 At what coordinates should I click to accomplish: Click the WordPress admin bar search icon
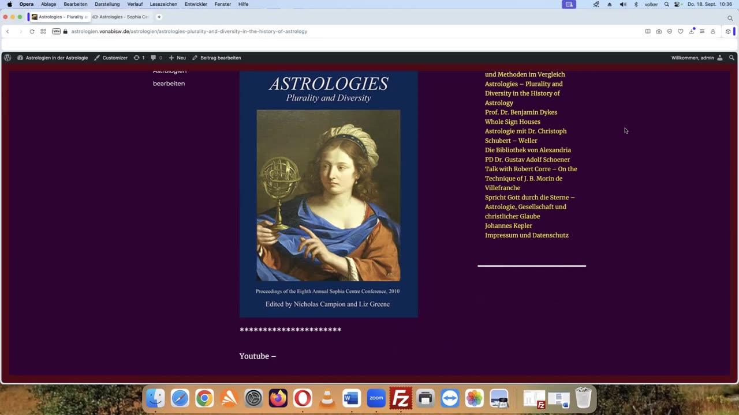tap(731, 58)
